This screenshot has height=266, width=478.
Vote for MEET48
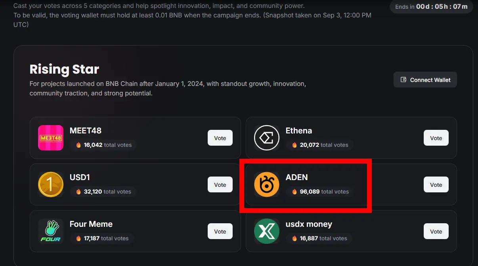[220, 138]
